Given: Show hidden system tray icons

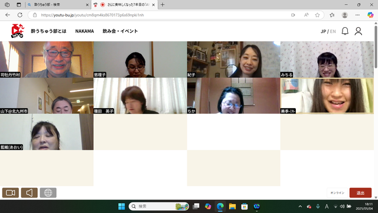Looking at the screenshot, I should 300,206.
